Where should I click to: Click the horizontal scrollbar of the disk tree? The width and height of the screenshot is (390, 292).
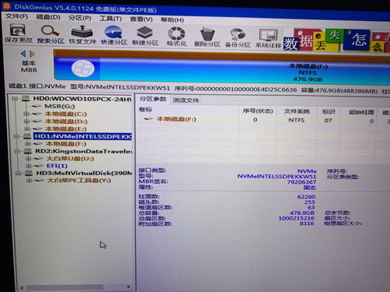(75, 287)
